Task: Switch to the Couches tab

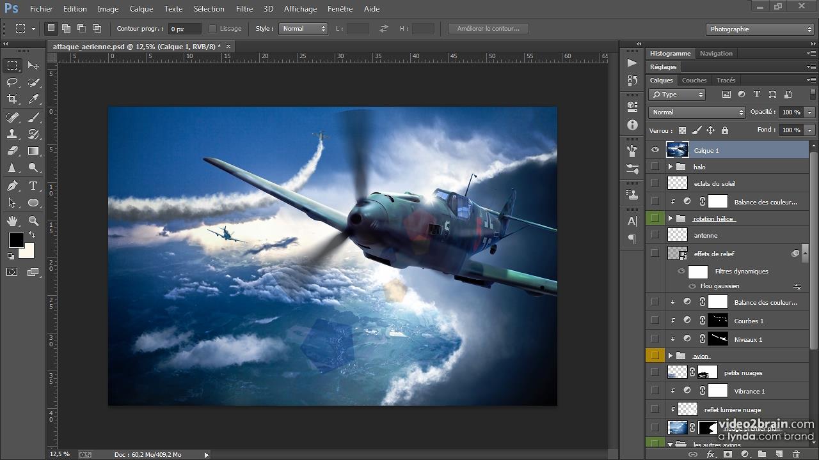Action: [x=694, y=80]
